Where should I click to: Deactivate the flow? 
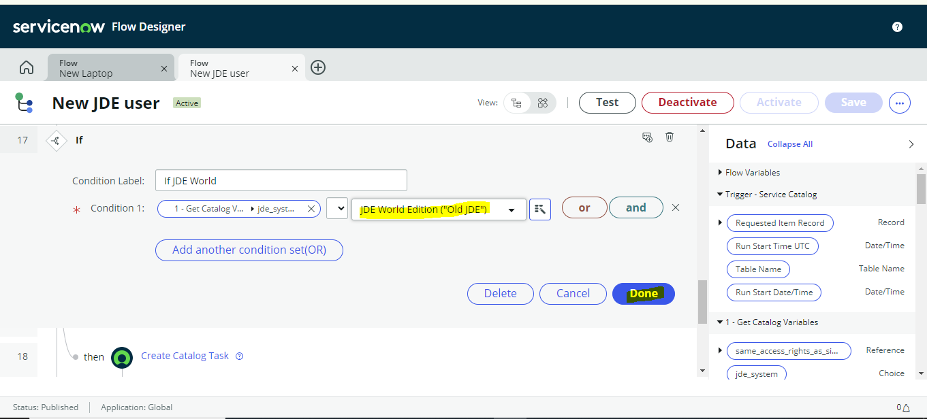[x=687, y=103]
